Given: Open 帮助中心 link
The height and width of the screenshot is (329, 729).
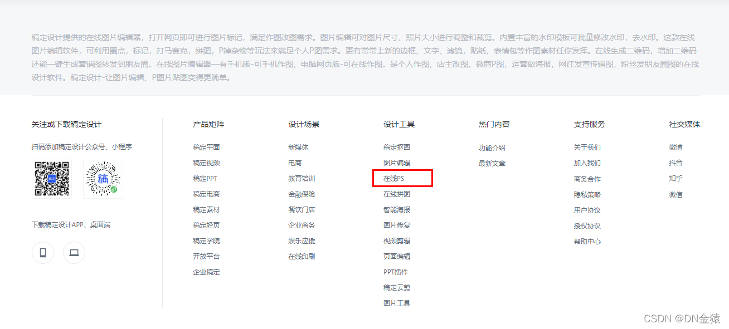Looking at the screenshot, I should (587, 242).
